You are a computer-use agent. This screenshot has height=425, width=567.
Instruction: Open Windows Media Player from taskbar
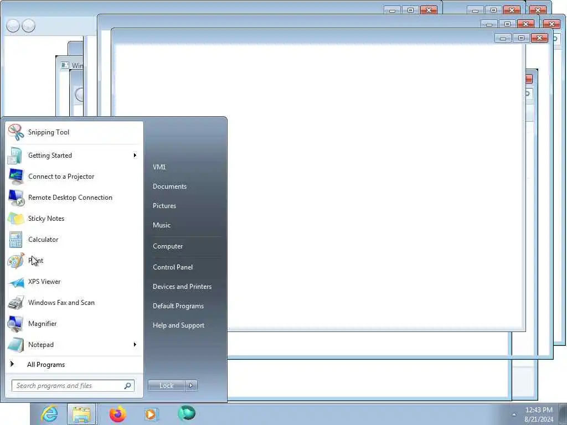coord(151,414)
